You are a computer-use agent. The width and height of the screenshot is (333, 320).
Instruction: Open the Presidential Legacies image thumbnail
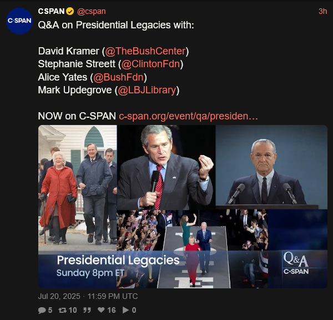(x=183, y=207)
